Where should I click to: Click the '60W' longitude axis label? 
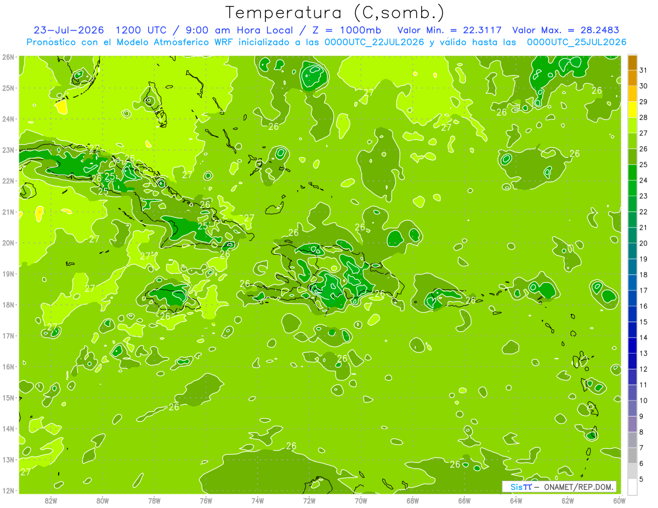click(x=619, y=500)
